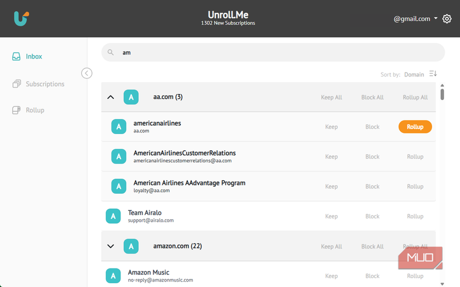Click the search magnifier icon
The height and width of the screenshot is (287, 460).
(110, 52)
